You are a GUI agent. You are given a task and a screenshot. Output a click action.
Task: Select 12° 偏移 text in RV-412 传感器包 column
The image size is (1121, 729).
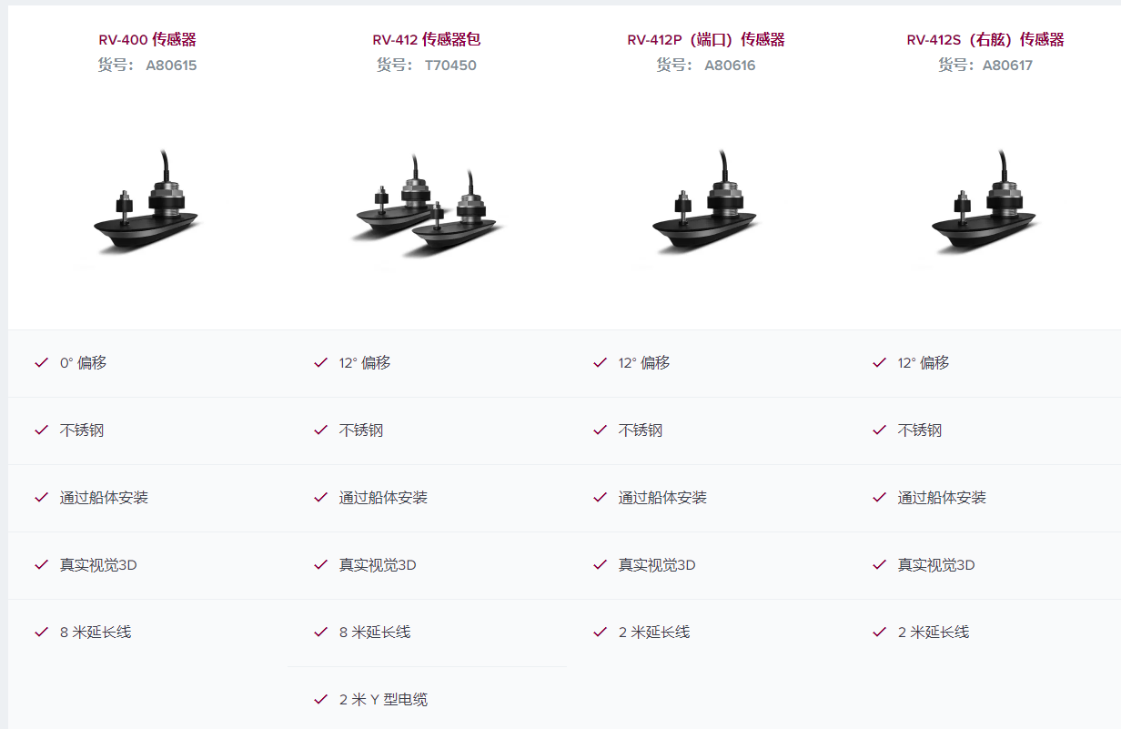tap(365, 362)
